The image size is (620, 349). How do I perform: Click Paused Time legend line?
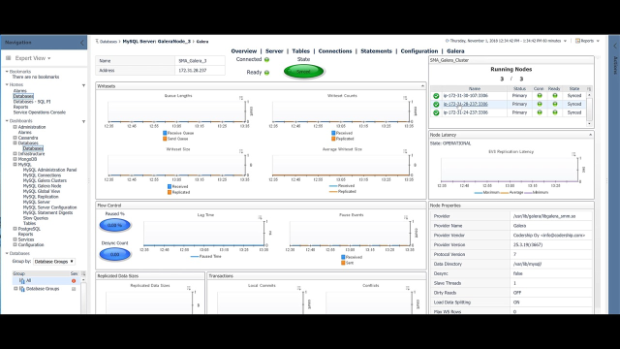(194, 256)
